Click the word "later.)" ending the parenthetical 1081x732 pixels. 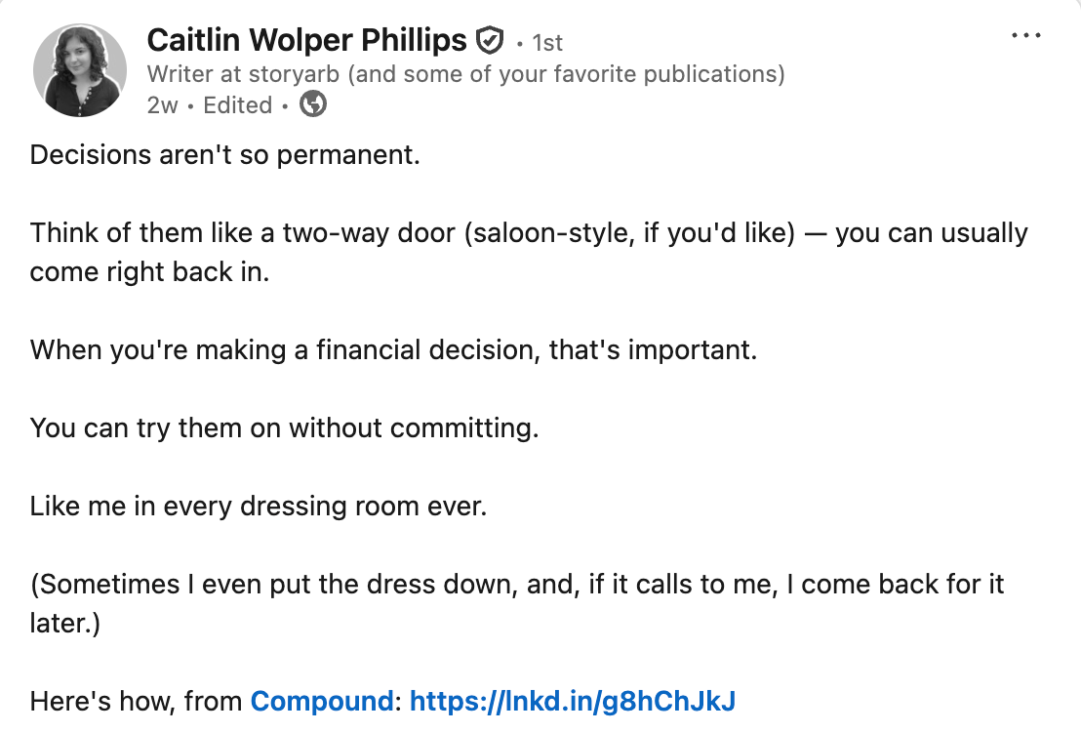(x=65, y=624)
